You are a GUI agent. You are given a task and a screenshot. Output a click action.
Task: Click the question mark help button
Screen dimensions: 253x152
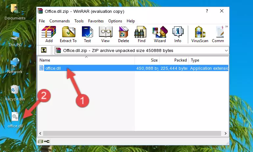click(207, 11)
